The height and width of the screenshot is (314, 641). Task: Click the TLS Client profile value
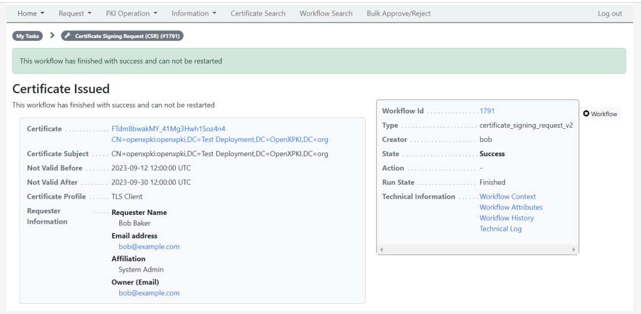(127, 196)
